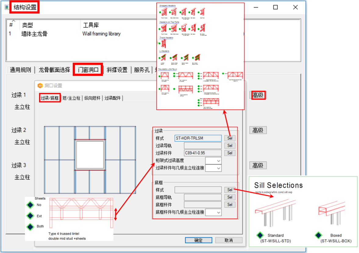Open the 过梁杆件与几根主立柱连接 dropdown
The height and width of the screenshot is (253, 359).
point(213,168)
